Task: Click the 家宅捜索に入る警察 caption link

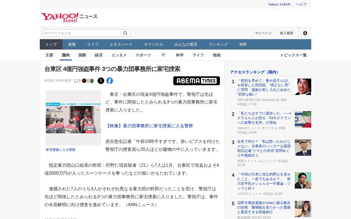Action: point(61,150)
